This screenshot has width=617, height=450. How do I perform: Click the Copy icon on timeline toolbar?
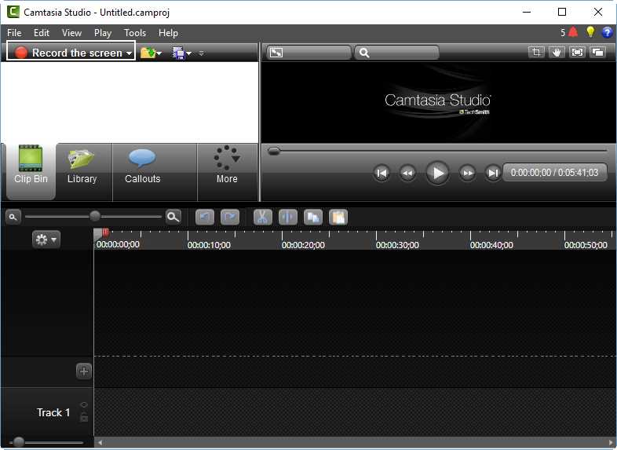313,217
